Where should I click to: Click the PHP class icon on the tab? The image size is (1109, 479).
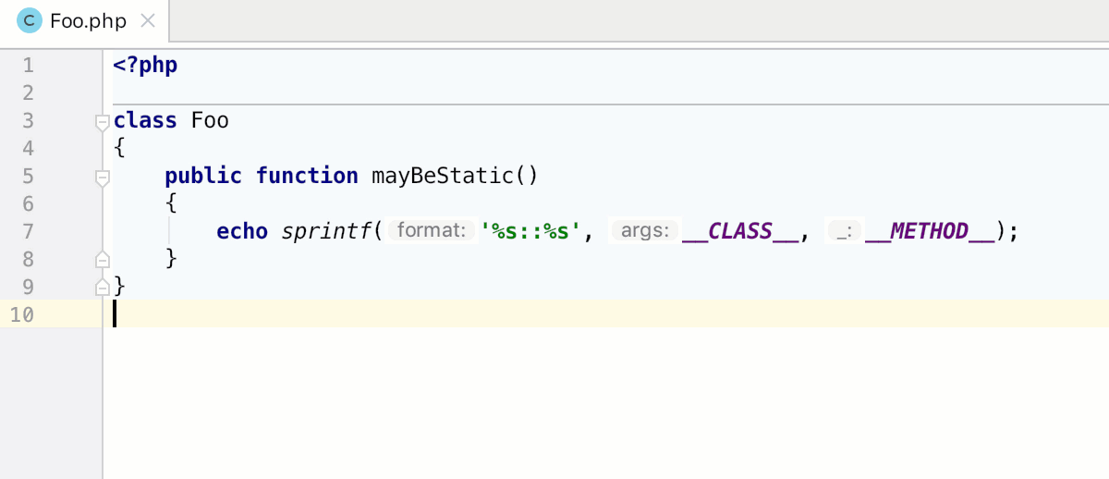point(30,20)
